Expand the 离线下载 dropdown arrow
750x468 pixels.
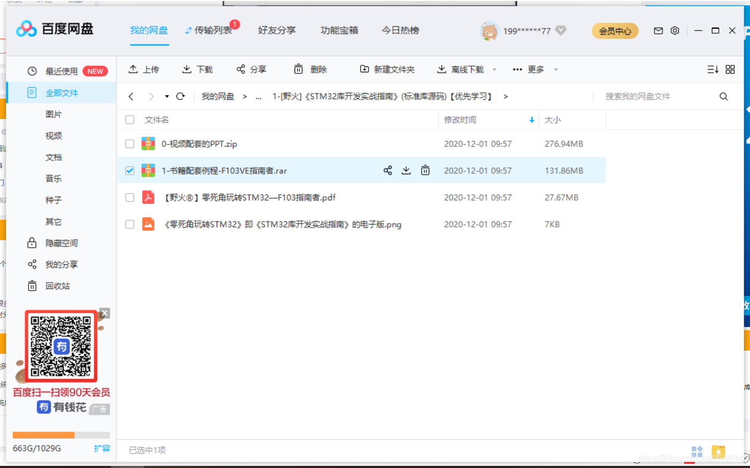coord(494,70)
